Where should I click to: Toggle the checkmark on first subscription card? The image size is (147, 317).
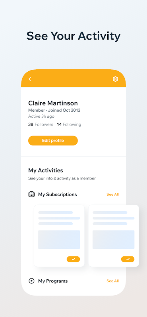(x=73, y=259)
